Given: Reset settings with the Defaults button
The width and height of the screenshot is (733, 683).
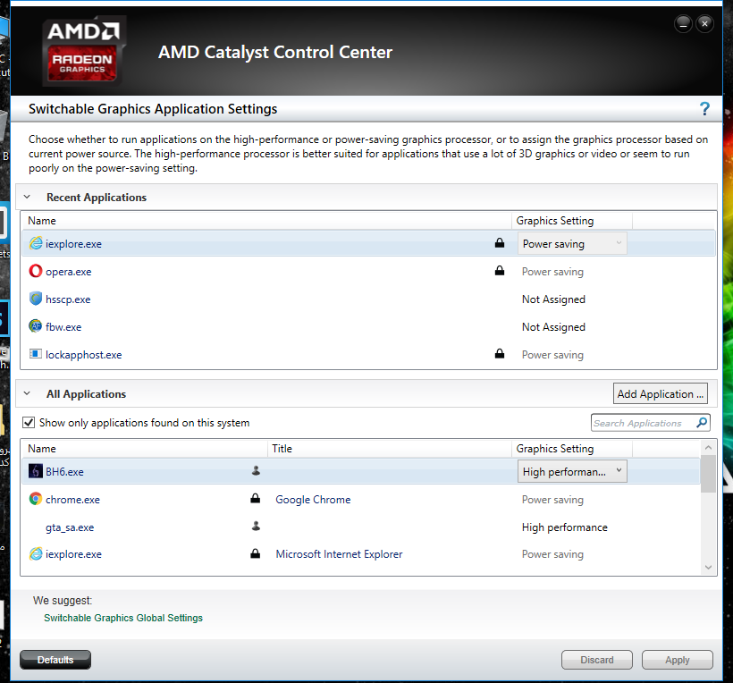Looking at the screenshot, I should [x=55, y=660].
